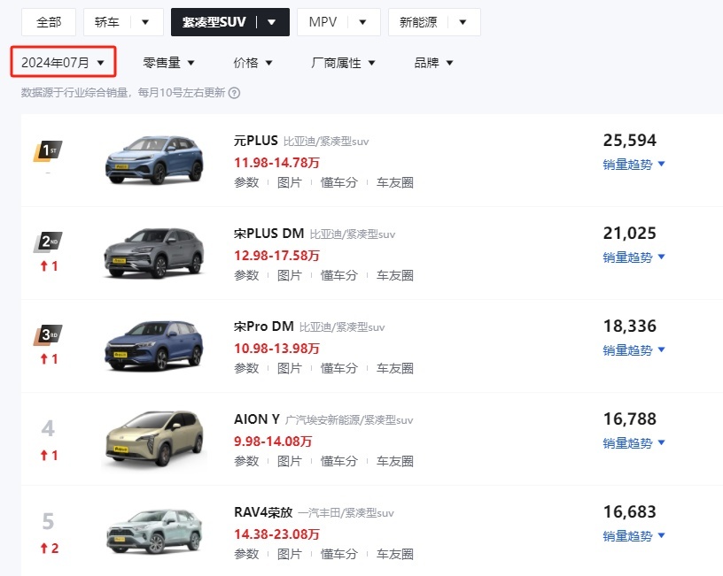The height and width of the screenshot is (576, 723).
Task: View 参数 for RAV4荣放
Action: click(246, 555)
